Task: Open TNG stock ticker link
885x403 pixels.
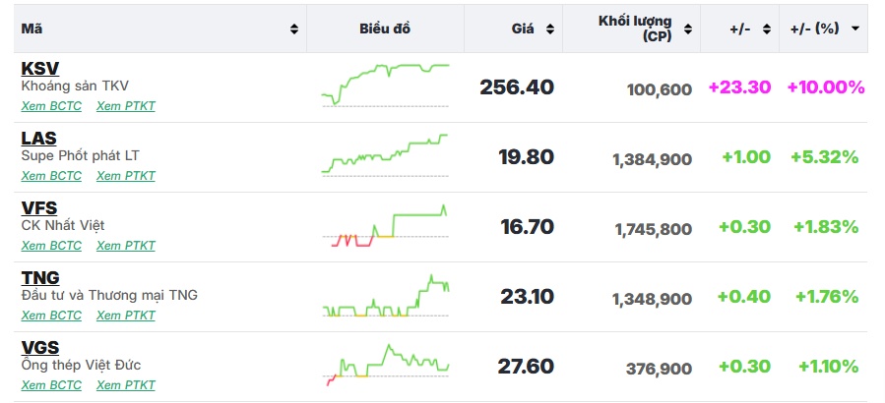Action: 40,278
